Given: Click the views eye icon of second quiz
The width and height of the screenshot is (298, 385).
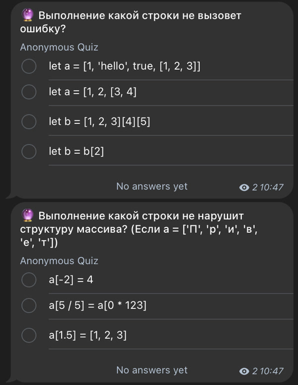Looking at the screenshot, I should [244, 371].
